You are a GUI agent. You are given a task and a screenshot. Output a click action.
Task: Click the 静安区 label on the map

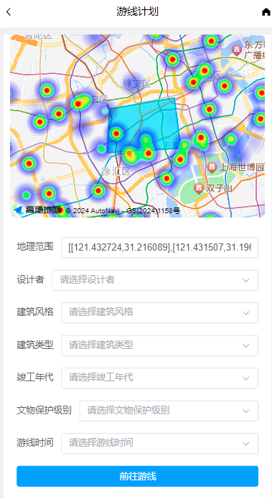(x=136, y=84)
